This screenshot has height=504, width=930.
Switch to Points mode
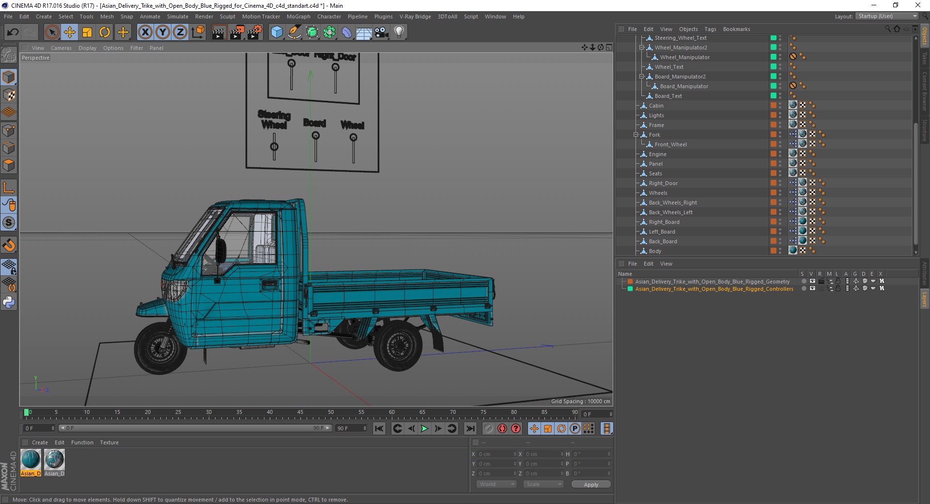(x=9, y=130)
